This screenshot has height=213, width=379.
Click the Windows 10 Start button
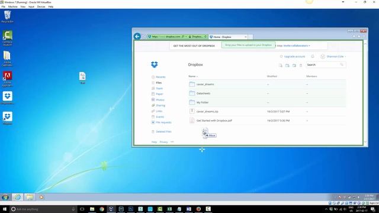tap(5, 209)
